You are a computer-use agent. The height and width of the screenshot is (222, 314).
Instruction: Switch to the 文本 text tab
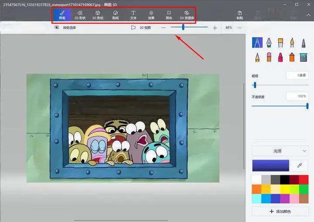[133, 15]
